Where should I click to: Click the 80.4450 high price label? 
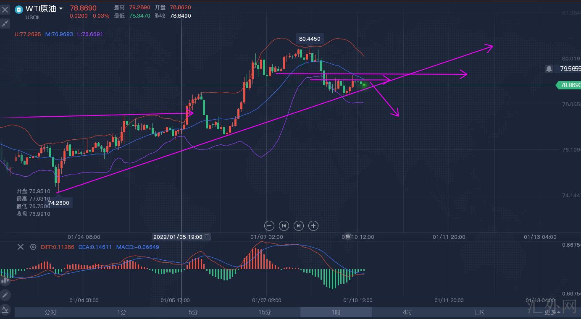(x=310, y=39)
